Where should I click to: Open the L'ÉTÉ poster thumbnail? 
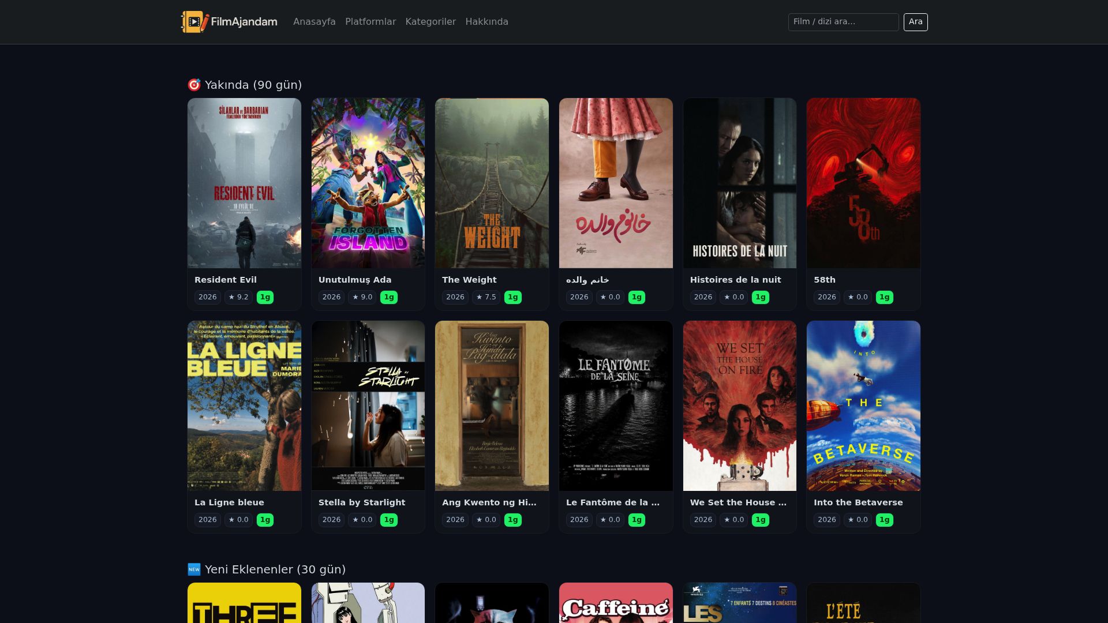coord(863,603)
